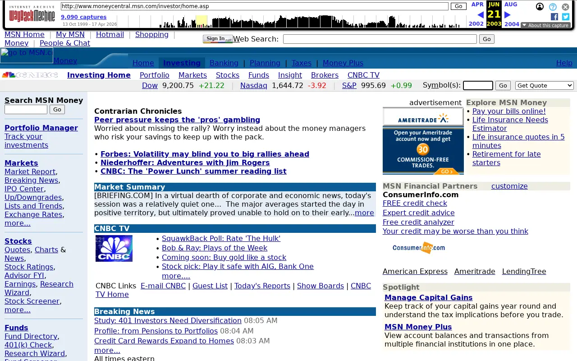Viewport: 577px width, 361px height.
Task: Click the Sign In .net button
Action: 218,39
